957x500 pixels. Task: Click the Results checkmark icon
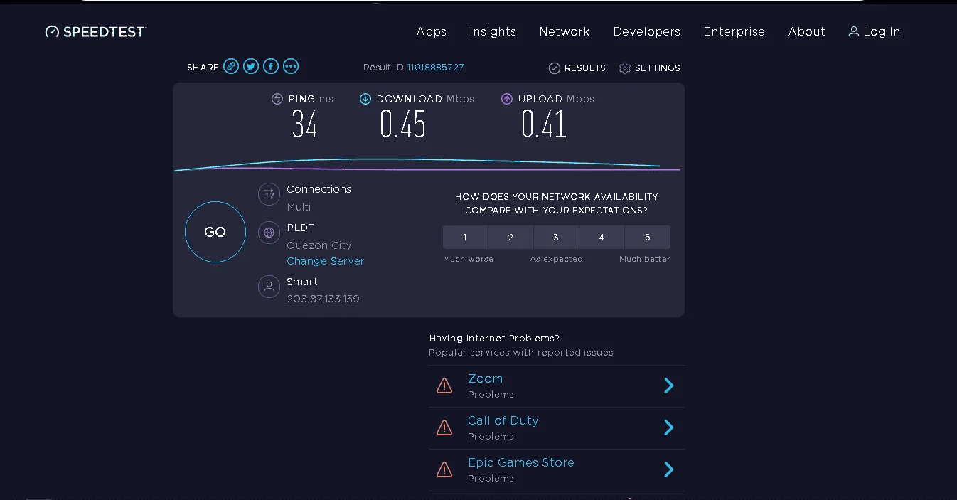pos(555,68)
